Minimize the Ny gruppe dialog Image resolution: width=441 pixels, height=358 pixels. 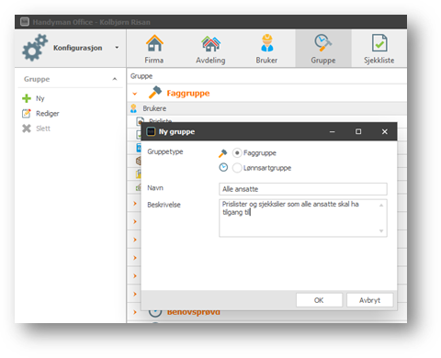pyautogui.click(x=333, y=132)
